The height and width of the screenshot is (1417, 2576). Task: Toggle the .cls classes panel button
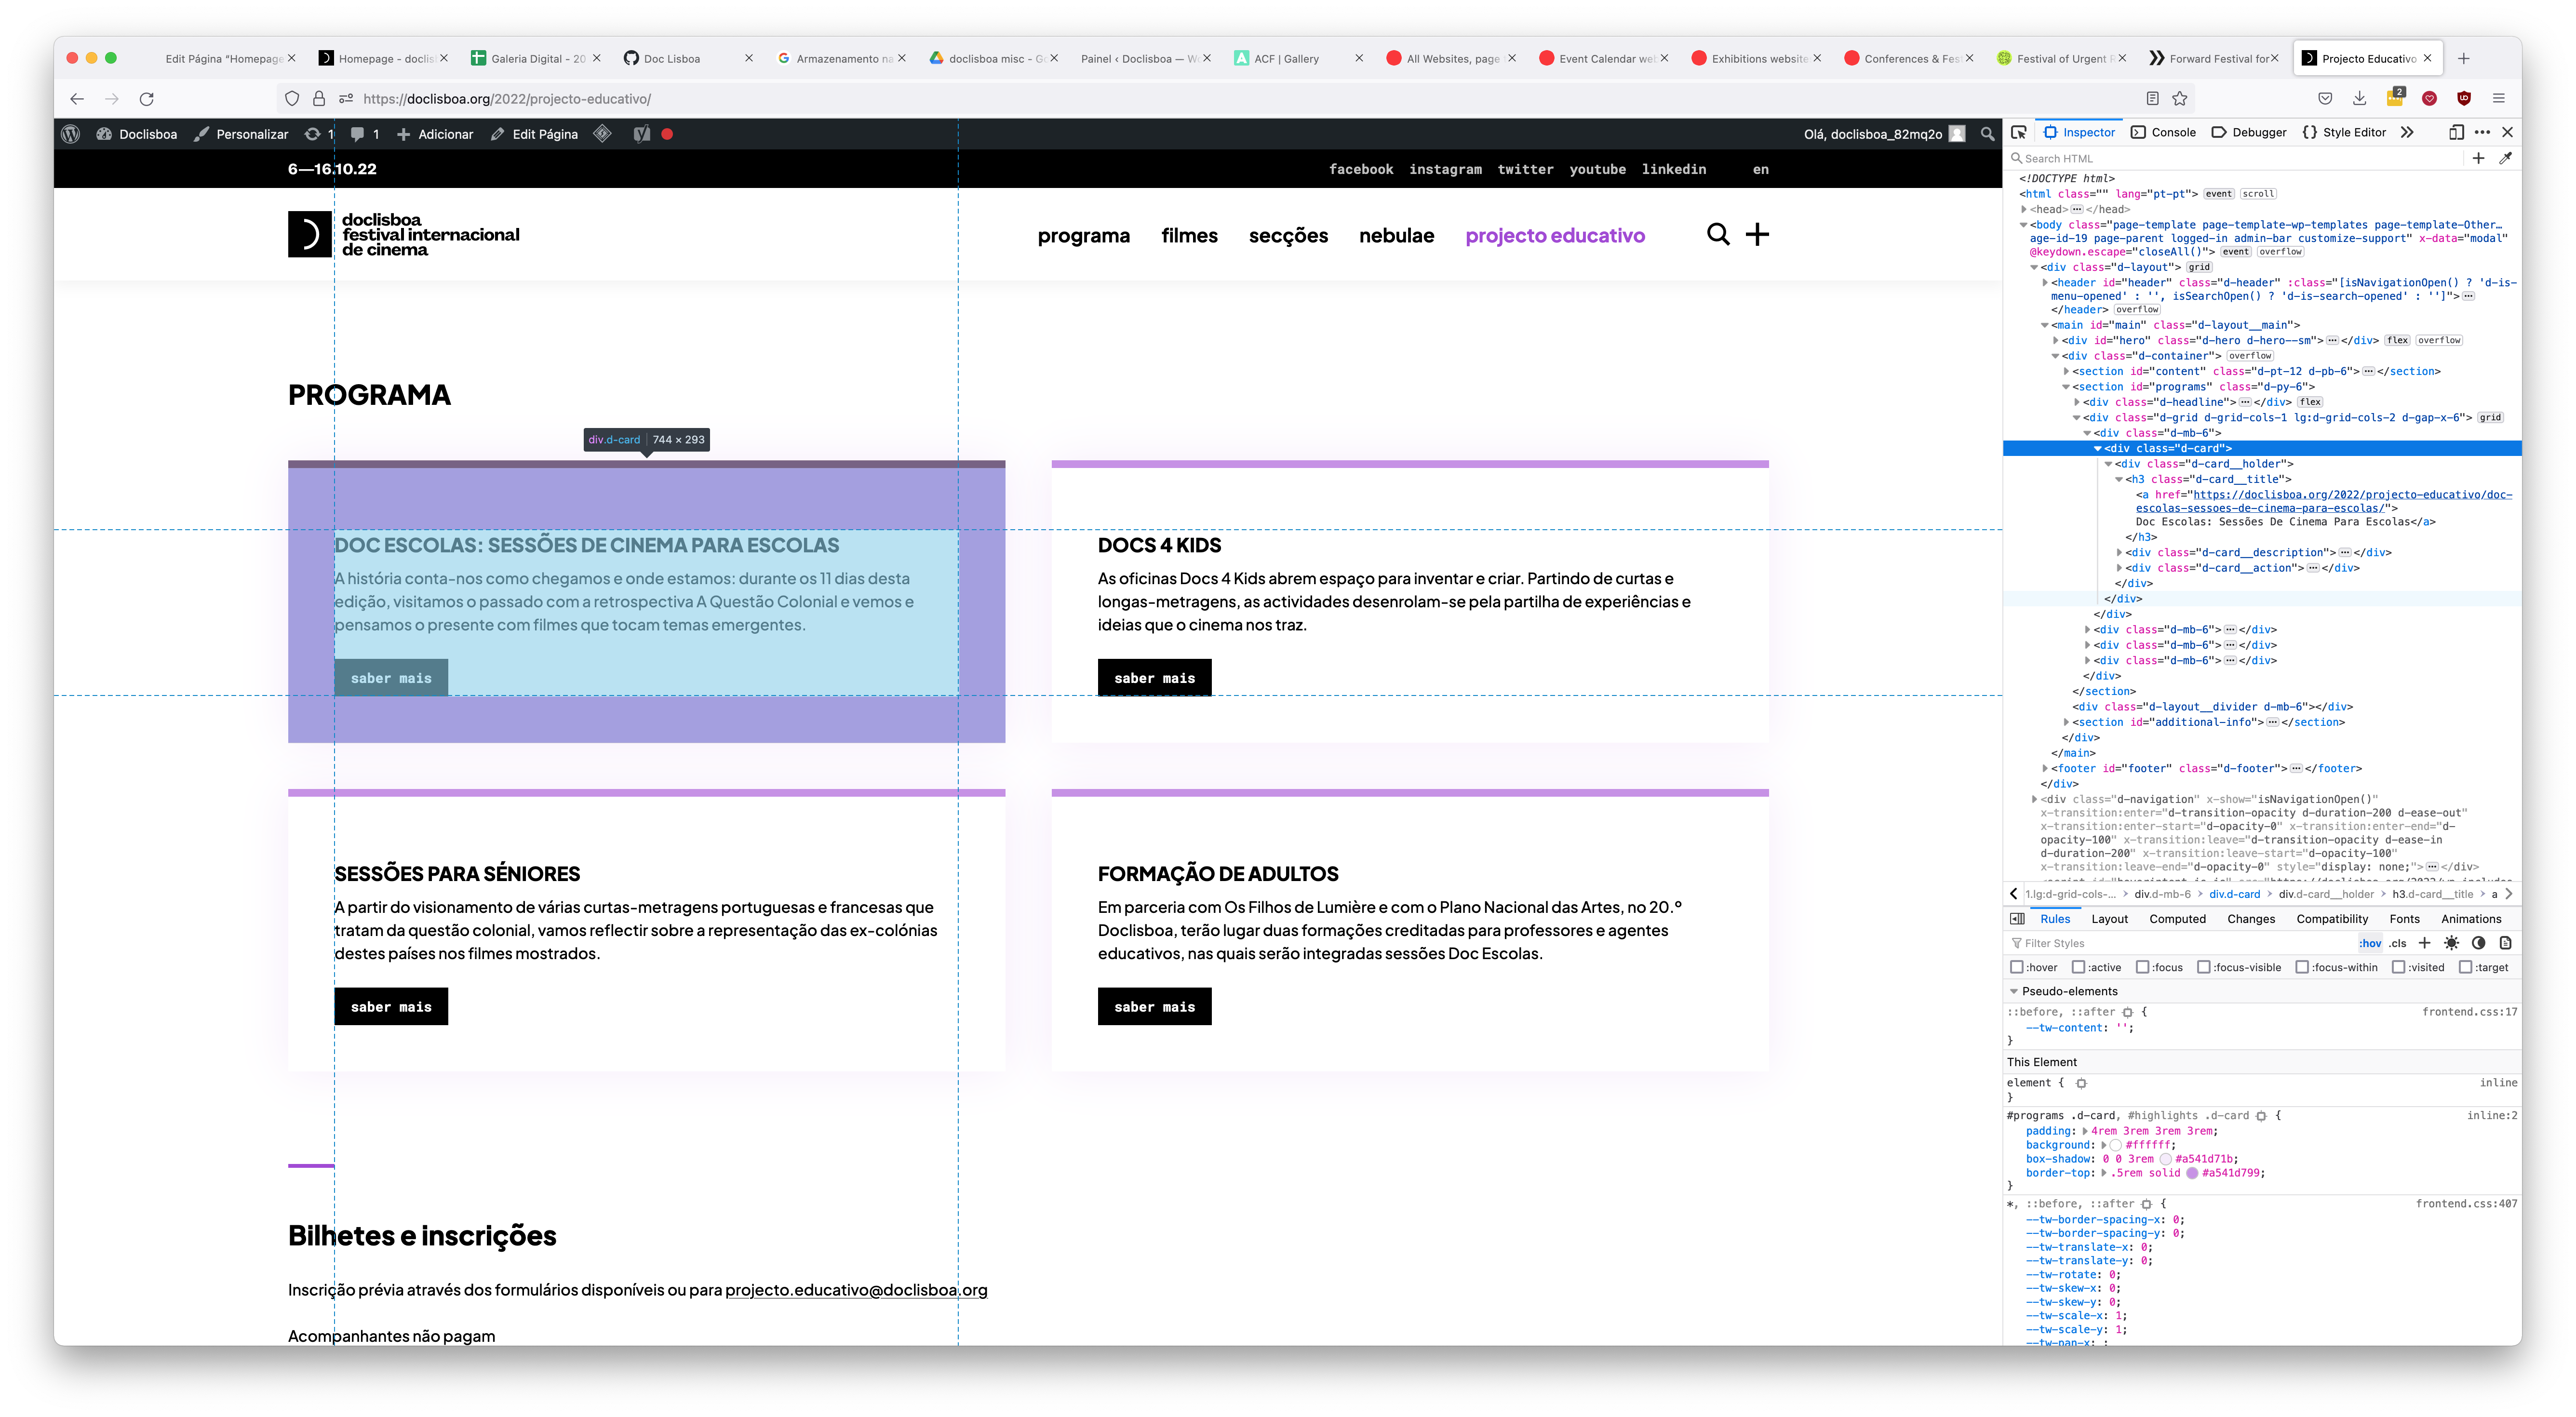[2398, 943]
